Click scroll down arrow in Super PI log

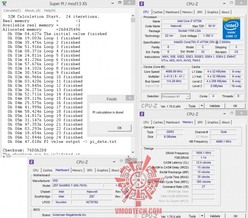133,152
